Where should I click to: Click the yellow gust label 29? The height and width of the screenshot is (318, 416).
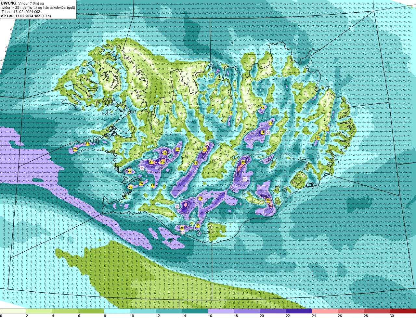tap(200, 198)
